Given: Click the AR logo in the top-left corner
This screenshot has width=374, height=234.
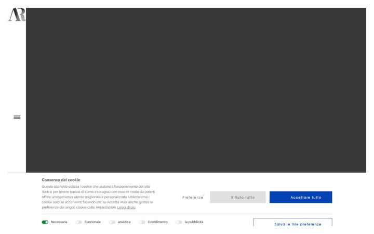Looking at the screenshot, I should pyautogui.click(x=17, y=15).
